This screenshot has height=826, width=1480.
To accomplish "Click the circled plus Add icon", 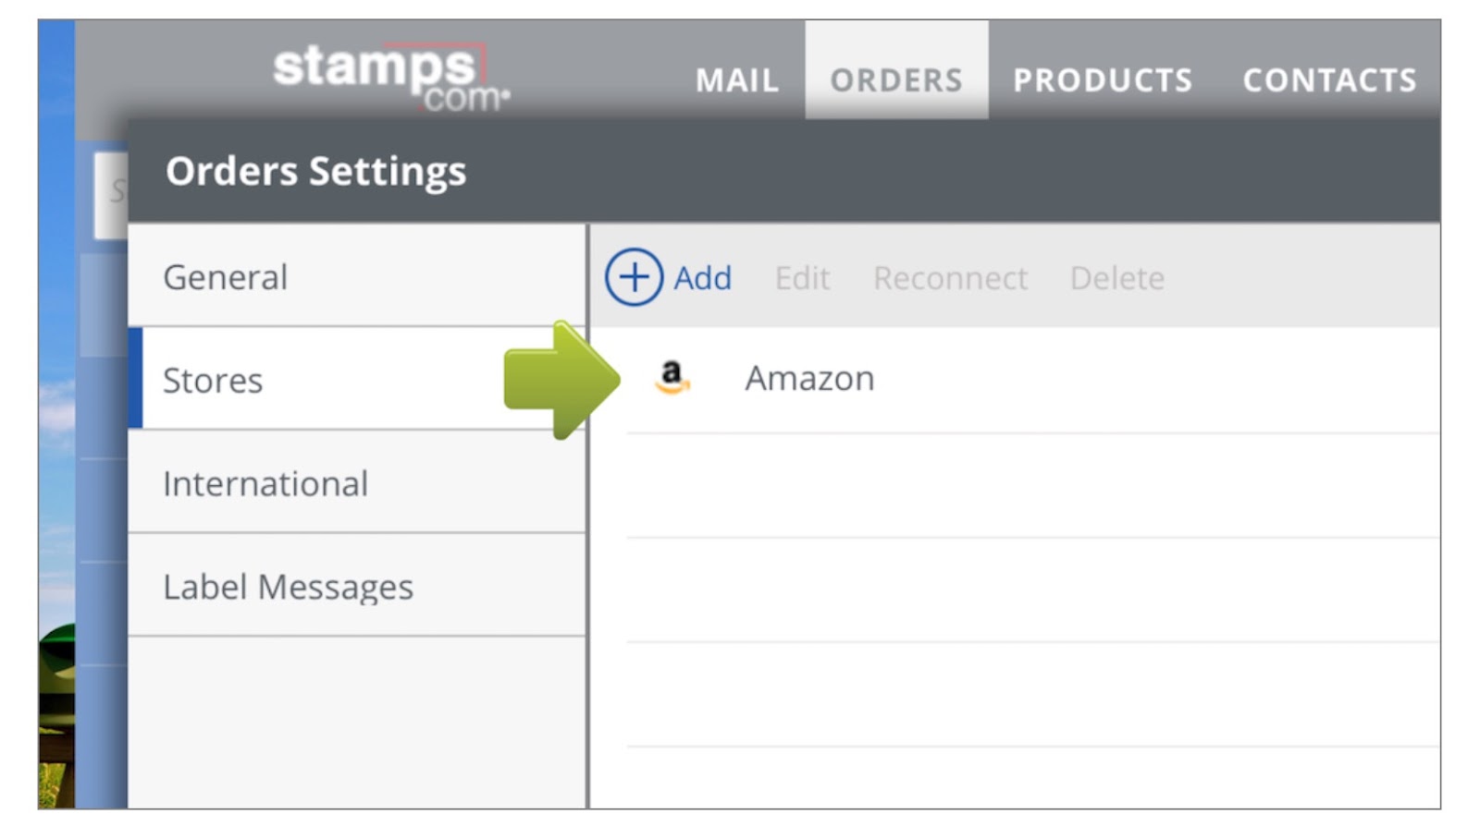I will (634, 277).
